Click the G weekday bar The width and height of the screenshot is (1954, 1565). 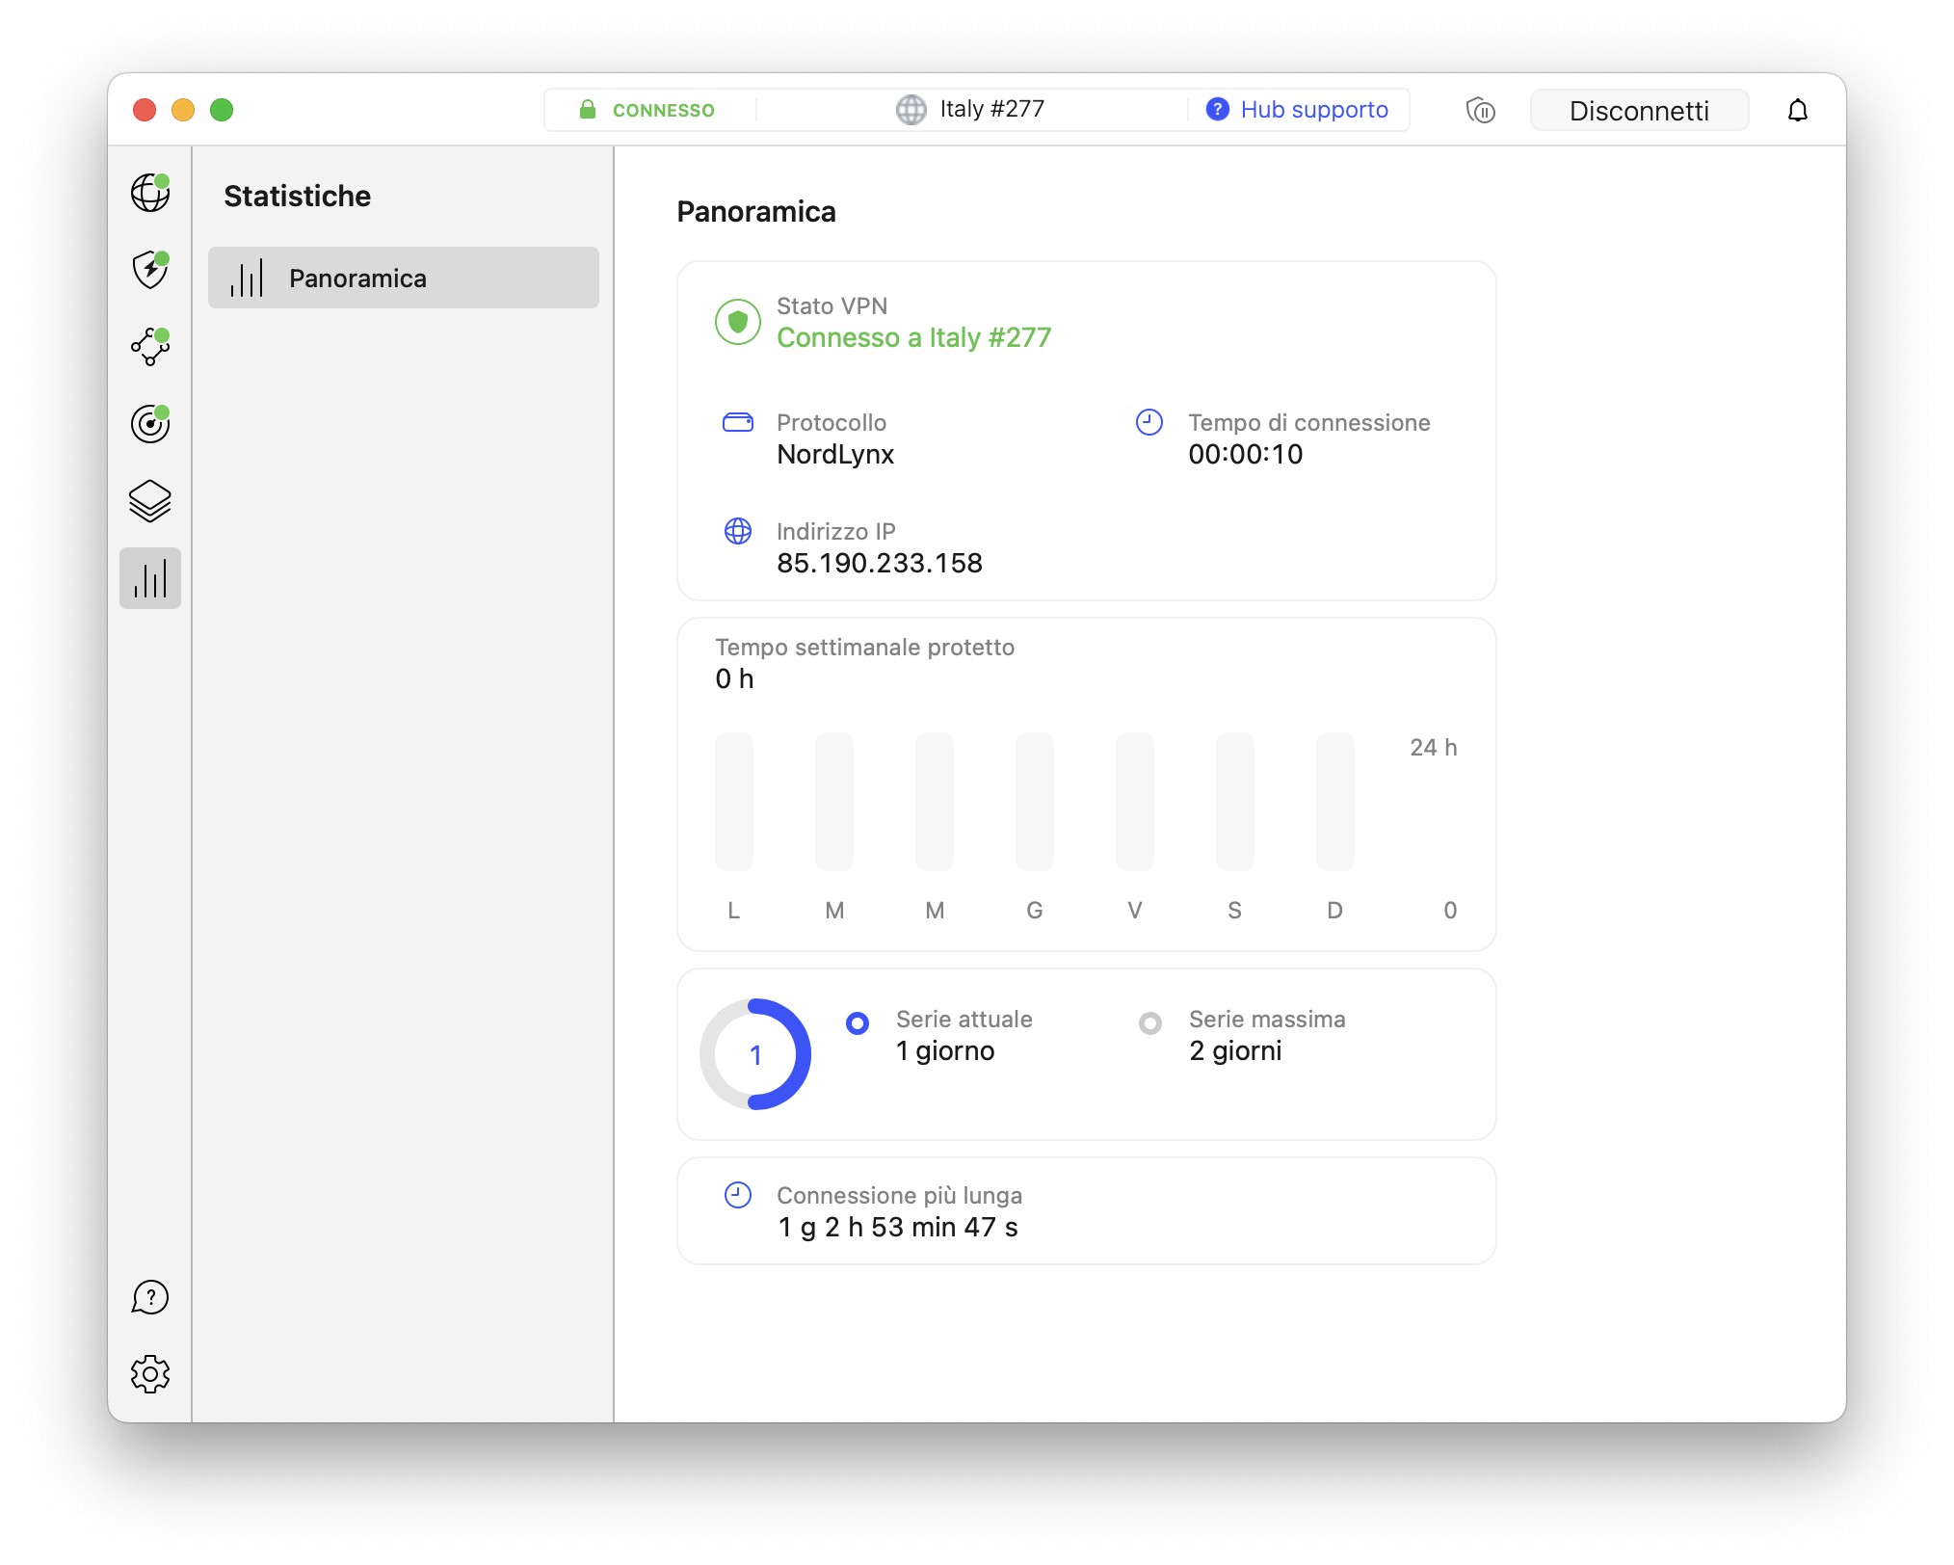(1035, 802)
